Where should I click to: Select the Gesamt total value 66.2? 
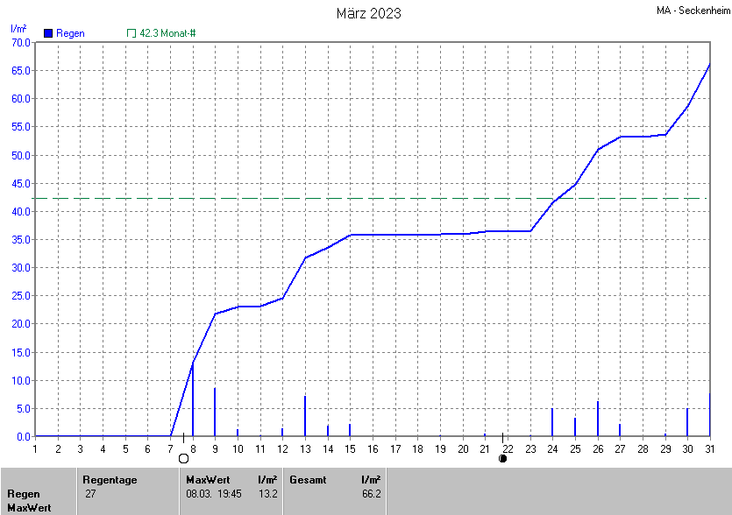click(x=370, y=494)
